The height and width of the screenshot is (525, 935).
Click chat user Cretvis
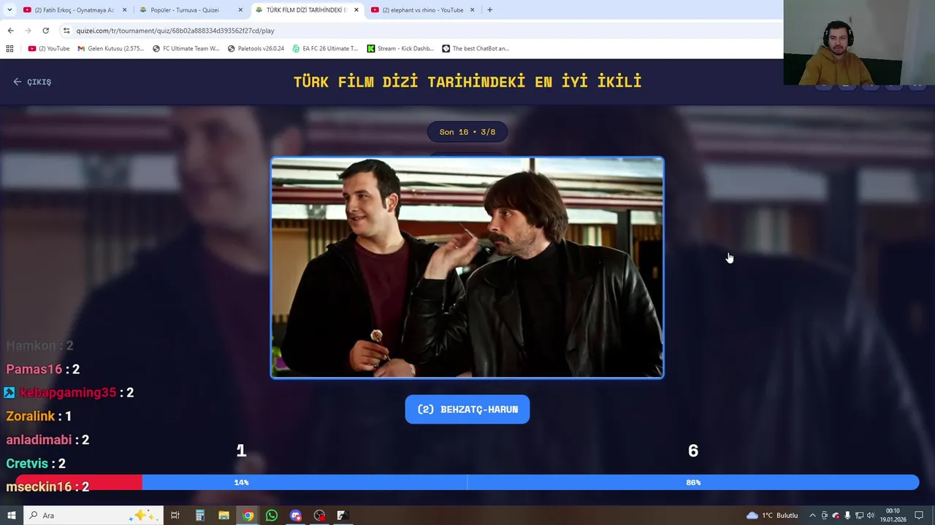pyautogui.click(x=27, y=463)
